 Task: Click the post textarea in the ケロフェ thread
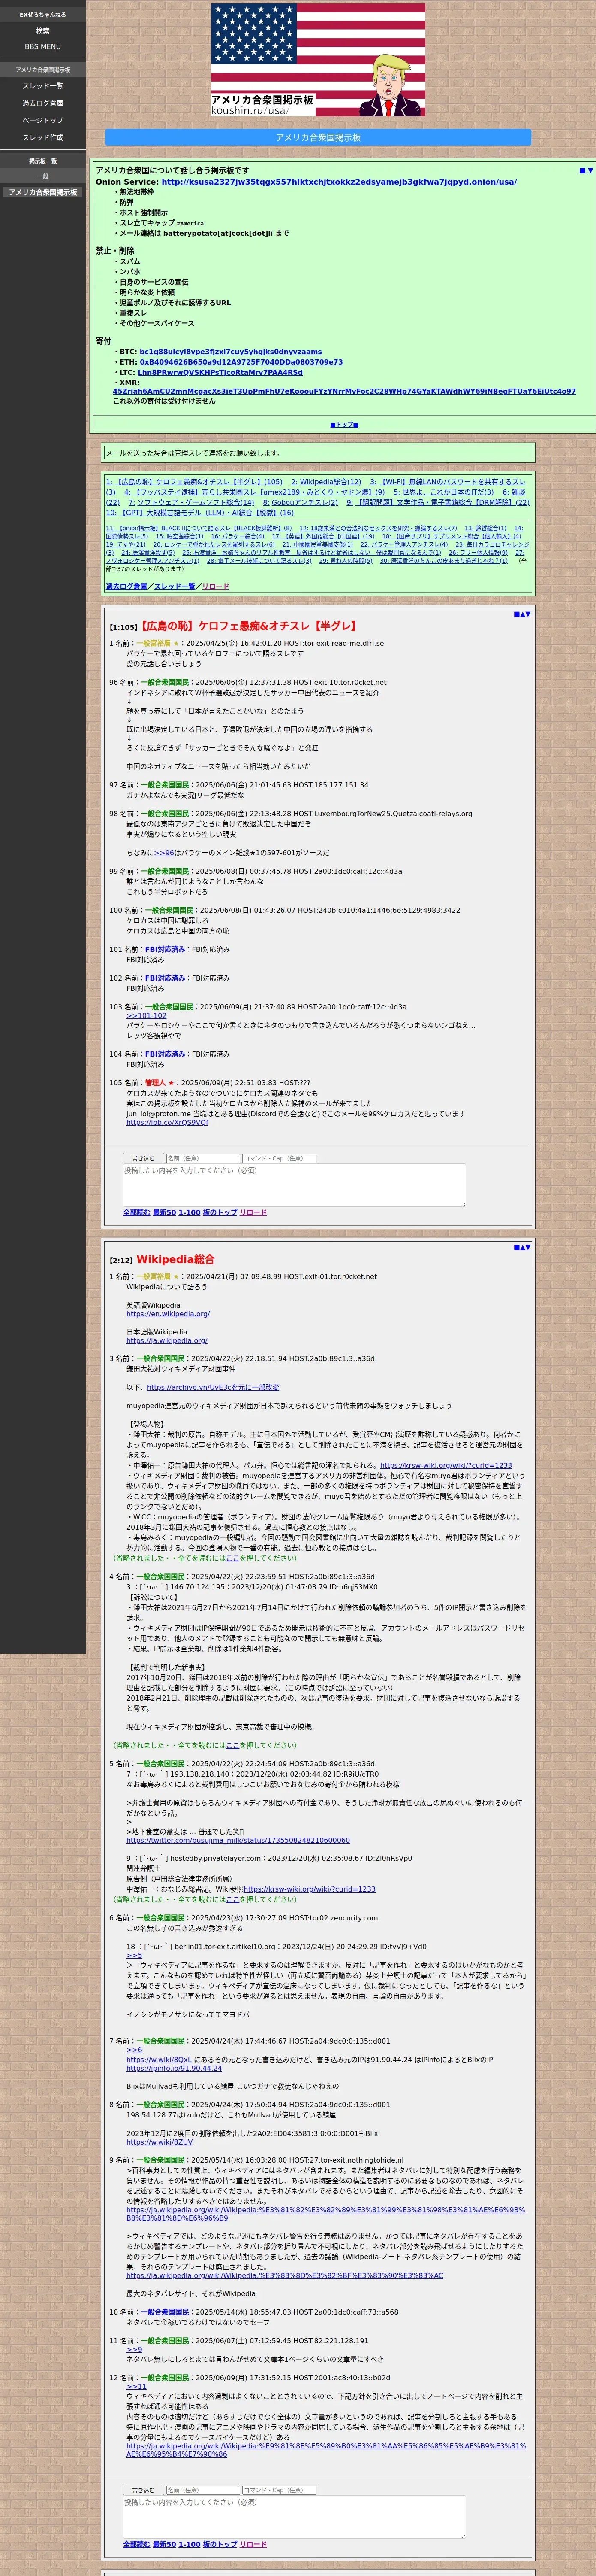pyautogui.click(x=295, y=1185)
